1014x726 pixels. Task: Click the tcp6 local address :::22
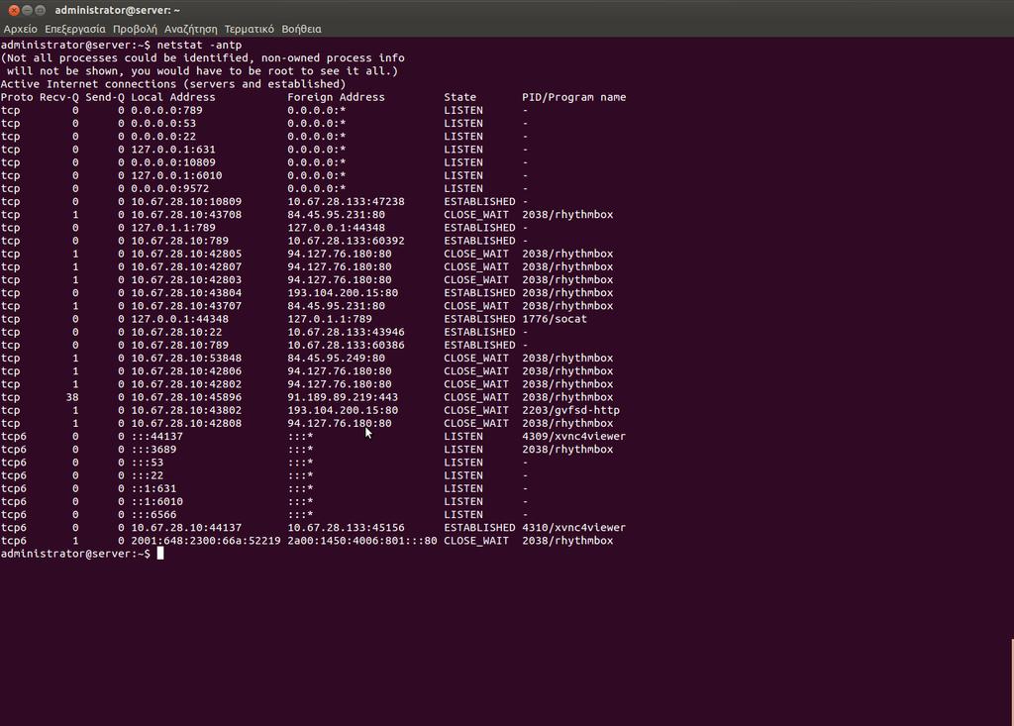(x=147, y=475)
